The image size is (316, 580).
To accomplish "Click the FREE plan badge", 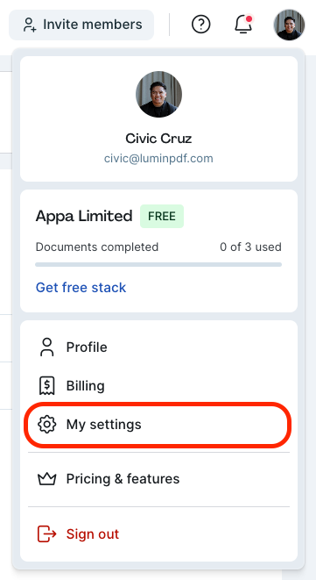I will 162,216.
